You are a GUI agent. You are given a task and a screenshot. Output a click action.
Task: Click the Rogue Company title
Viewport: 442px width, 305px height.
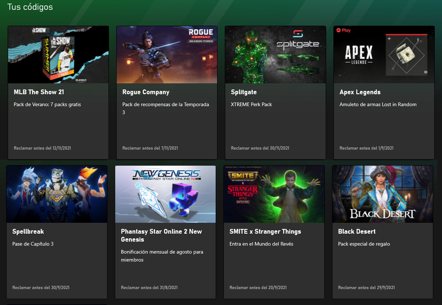pyautogui.click(x=146, y=92)
